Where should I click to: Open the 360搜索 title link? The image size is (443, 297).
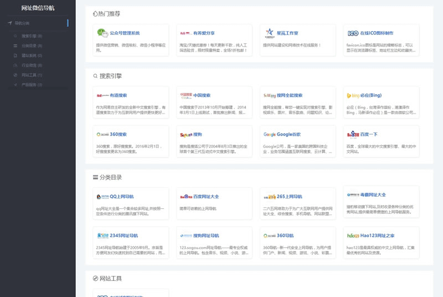[x=119, y=134]
